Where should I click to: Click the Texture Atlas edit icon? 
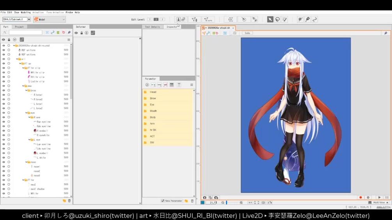[183, 19]
